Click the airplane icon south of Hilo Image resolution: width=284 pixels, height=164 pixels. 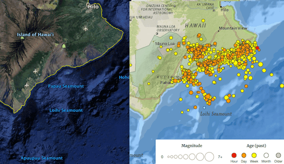coord(86,29)
